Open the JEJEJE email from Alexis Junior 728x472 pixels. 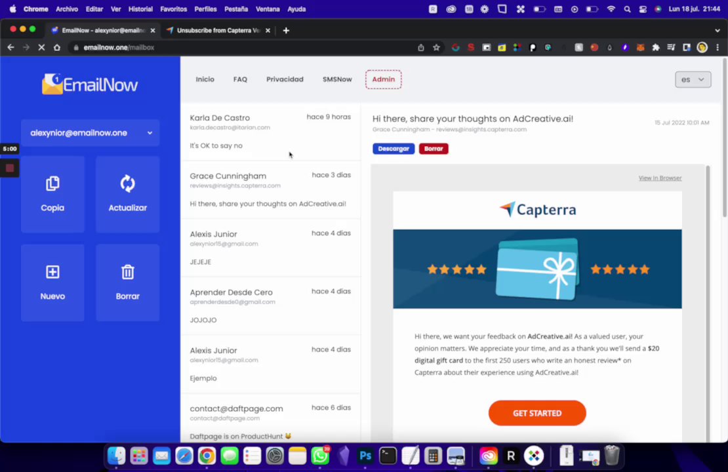pyautogui.click(x=270, y=248)
